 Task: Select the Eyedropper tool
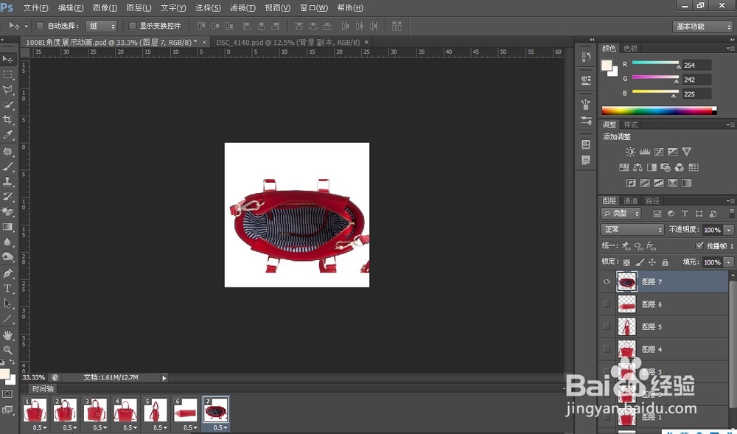click(x=8, y=136)
